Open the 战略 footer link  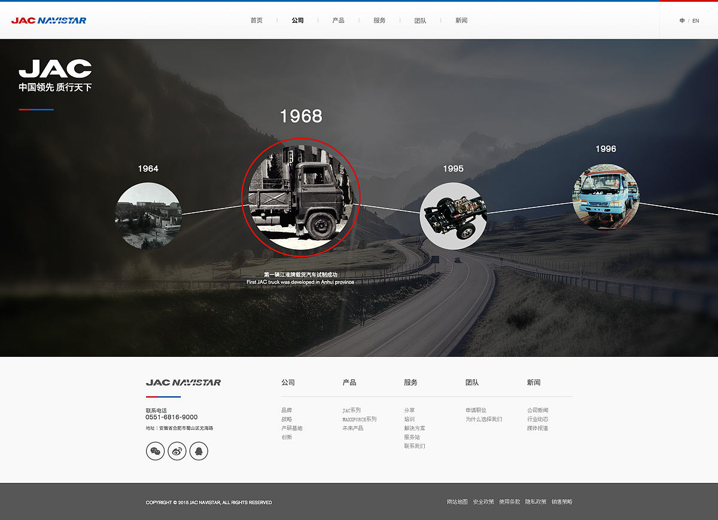point(287,420)
